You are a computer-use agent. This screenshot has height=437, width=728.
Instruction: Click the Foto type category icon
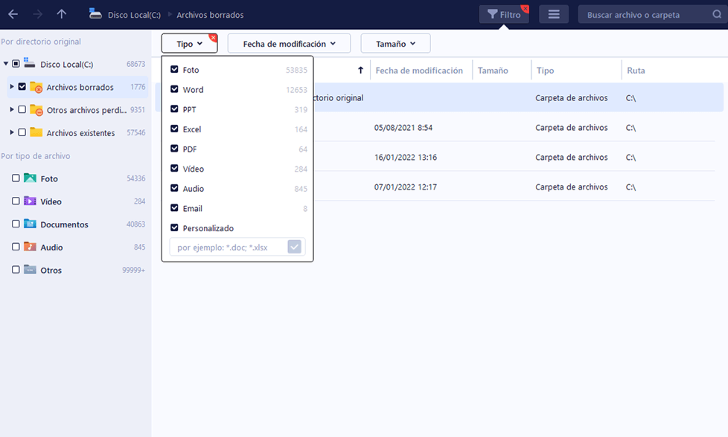31,178
